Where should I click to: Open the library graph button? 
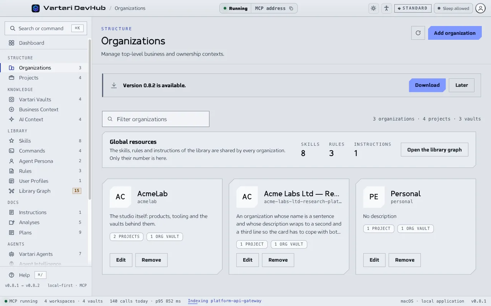pos(435,150)
